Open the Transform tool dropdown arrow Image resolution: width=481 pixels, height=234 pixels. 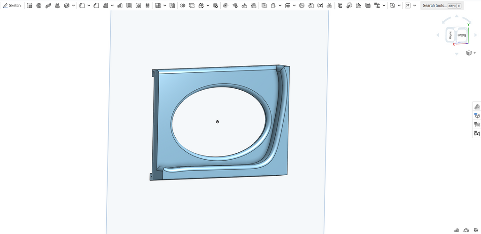tap(208, 6)
